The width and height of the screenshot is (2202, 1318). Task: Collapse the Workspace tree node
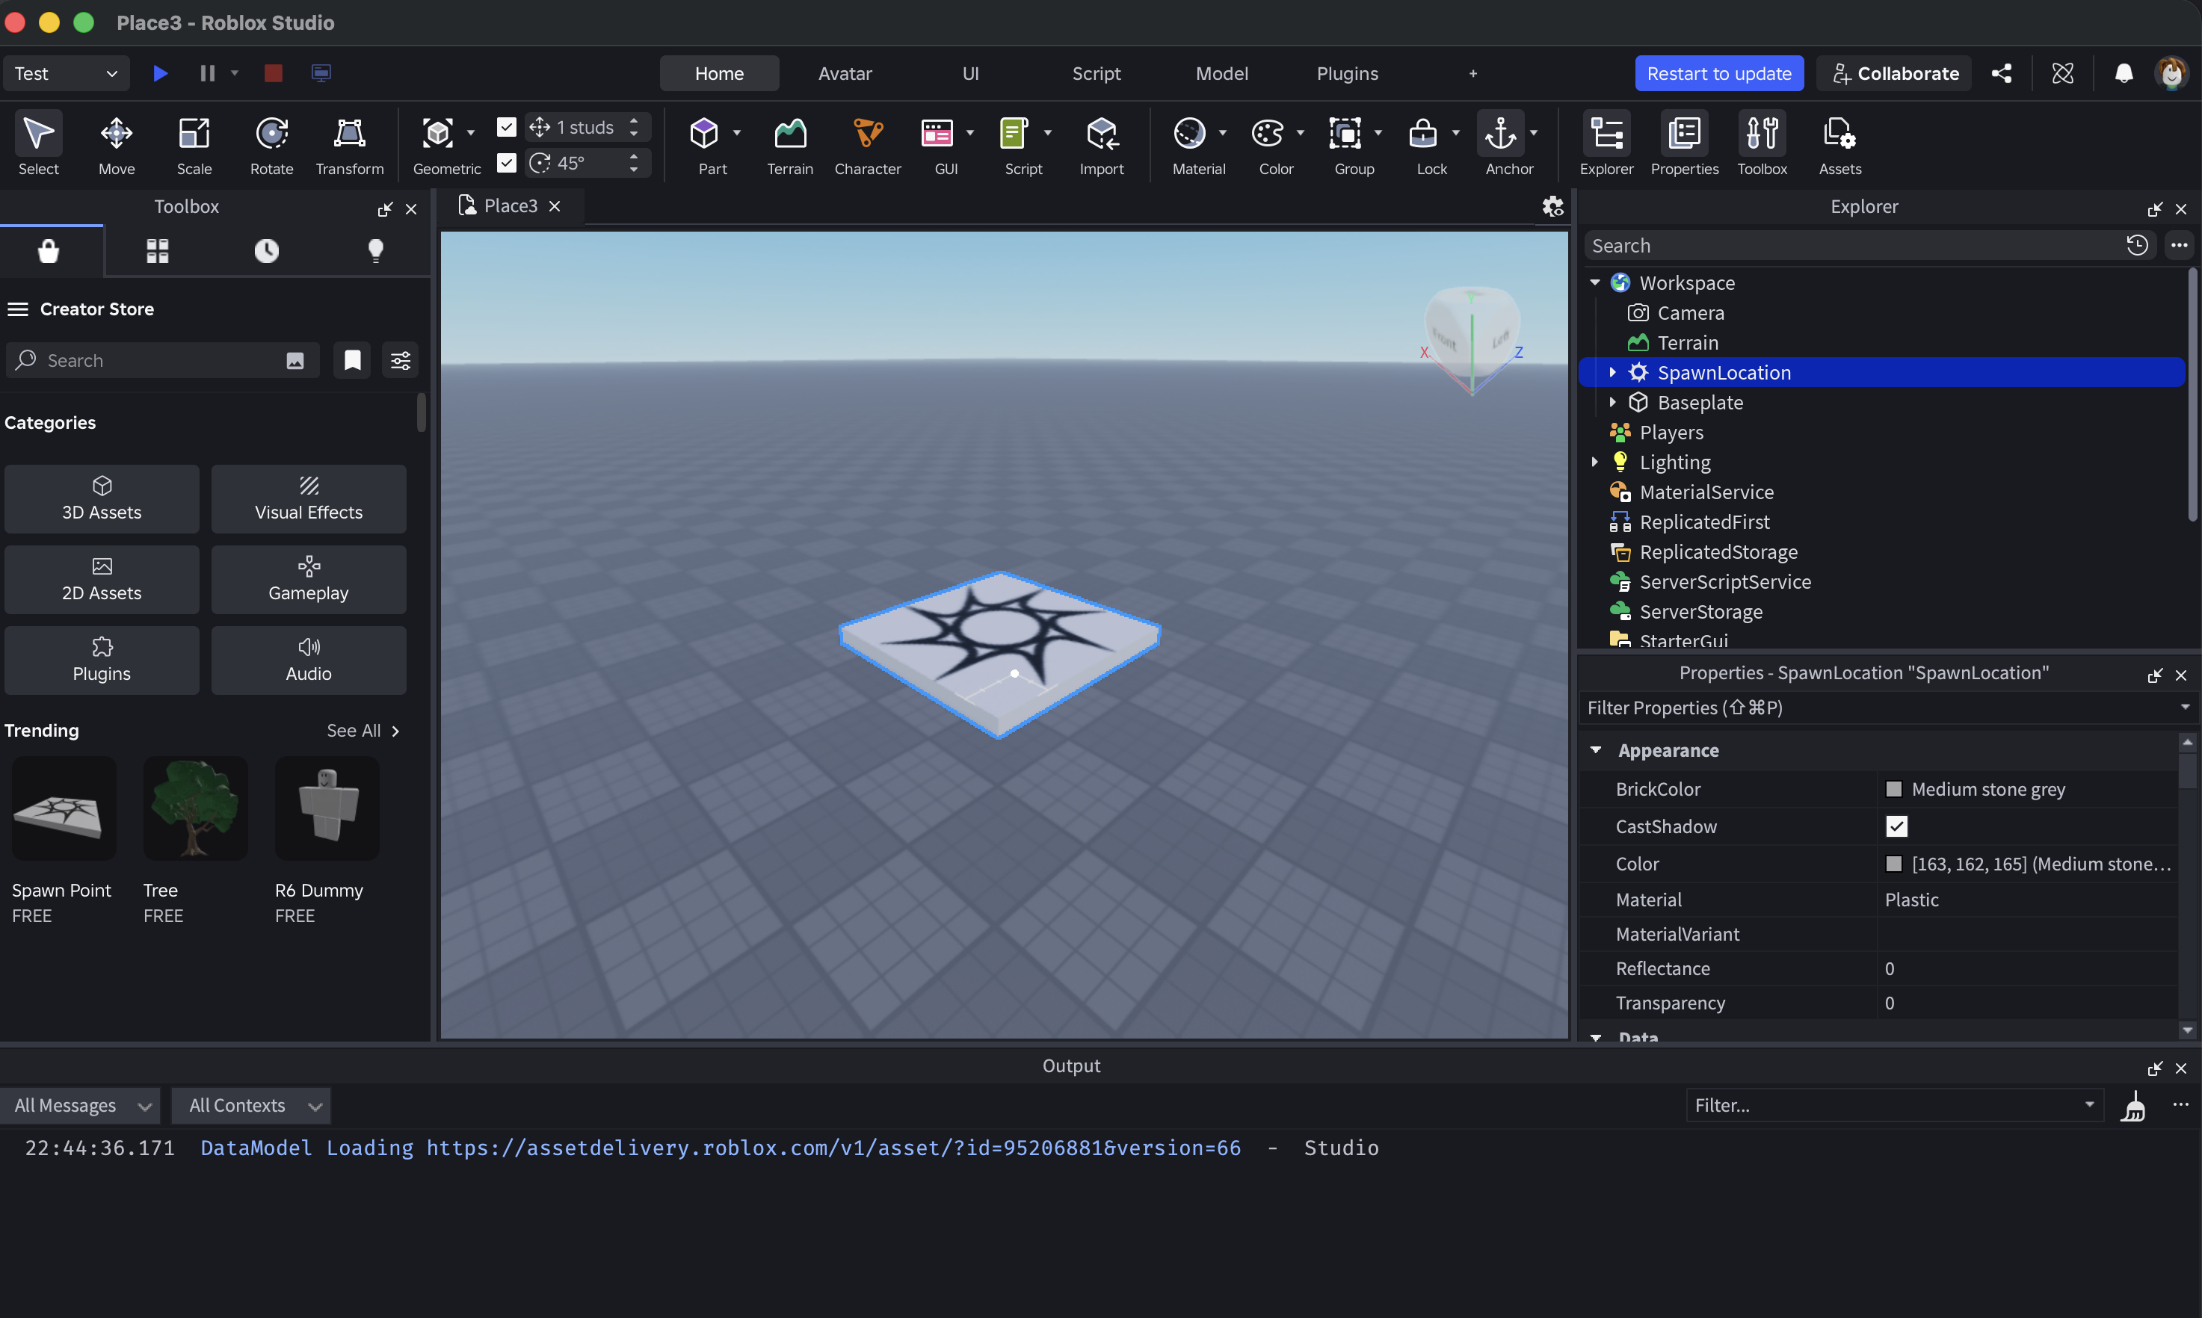[x=1594, y=282]
